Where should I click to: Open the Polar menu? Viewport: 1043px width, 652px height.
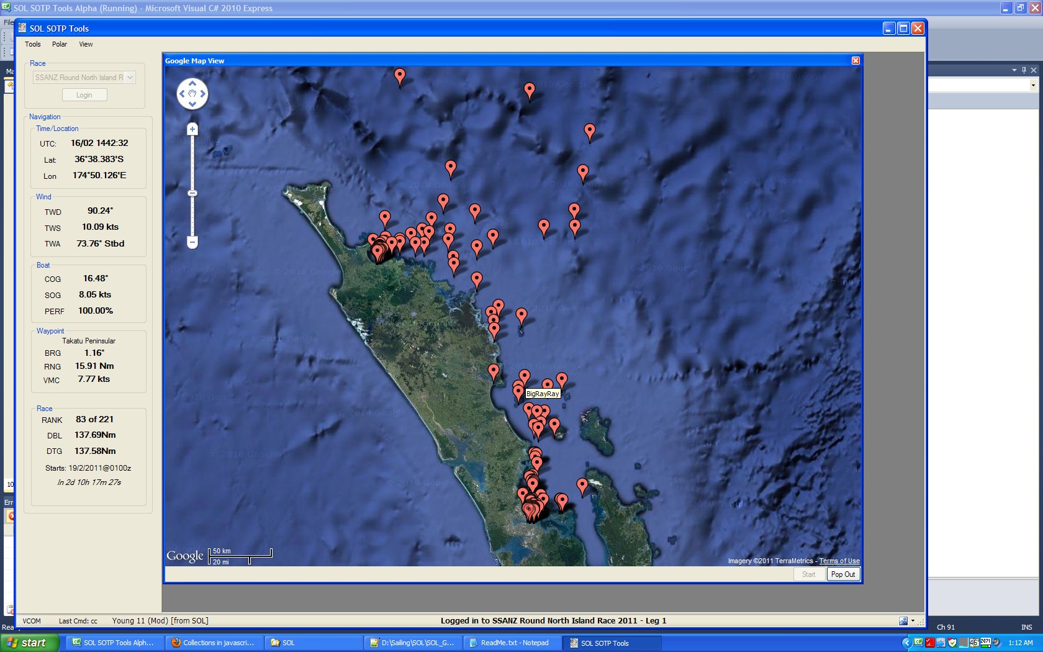60,44
